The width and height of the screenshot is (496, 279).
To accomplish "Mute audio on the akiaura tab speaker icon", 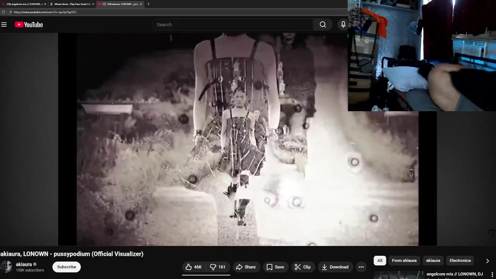I will [104, 4].
